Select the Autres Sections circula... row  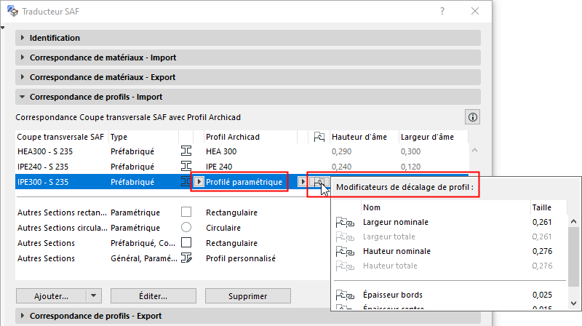pos(172,228)
